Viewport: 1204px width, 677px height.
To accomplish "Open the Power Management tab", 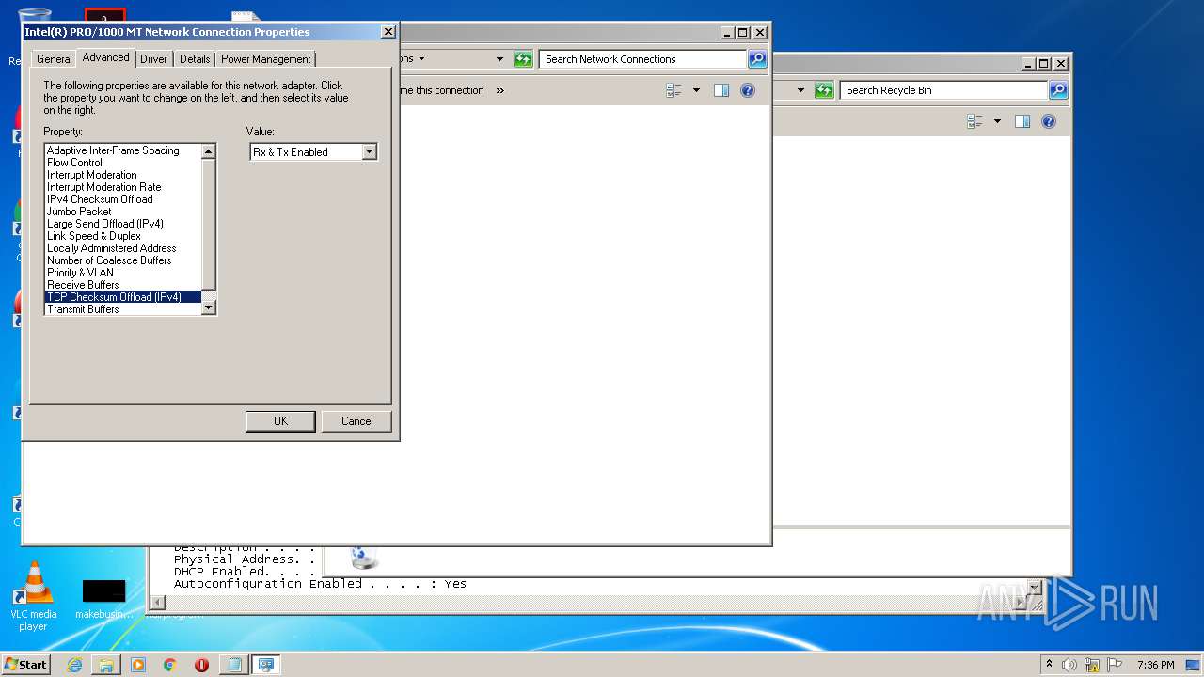I will (265, 58).
